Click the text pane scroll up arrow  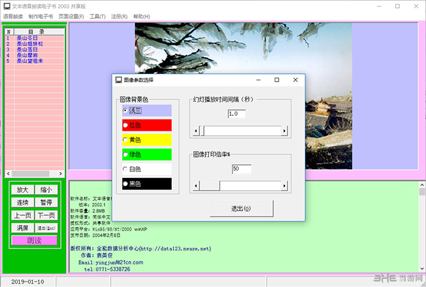point(422,185)
